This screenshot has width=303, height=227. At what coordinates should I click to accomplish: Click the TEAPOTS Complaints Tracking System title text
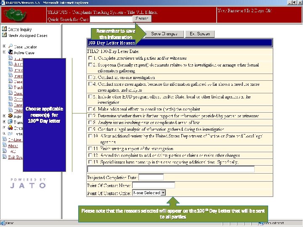102,12
